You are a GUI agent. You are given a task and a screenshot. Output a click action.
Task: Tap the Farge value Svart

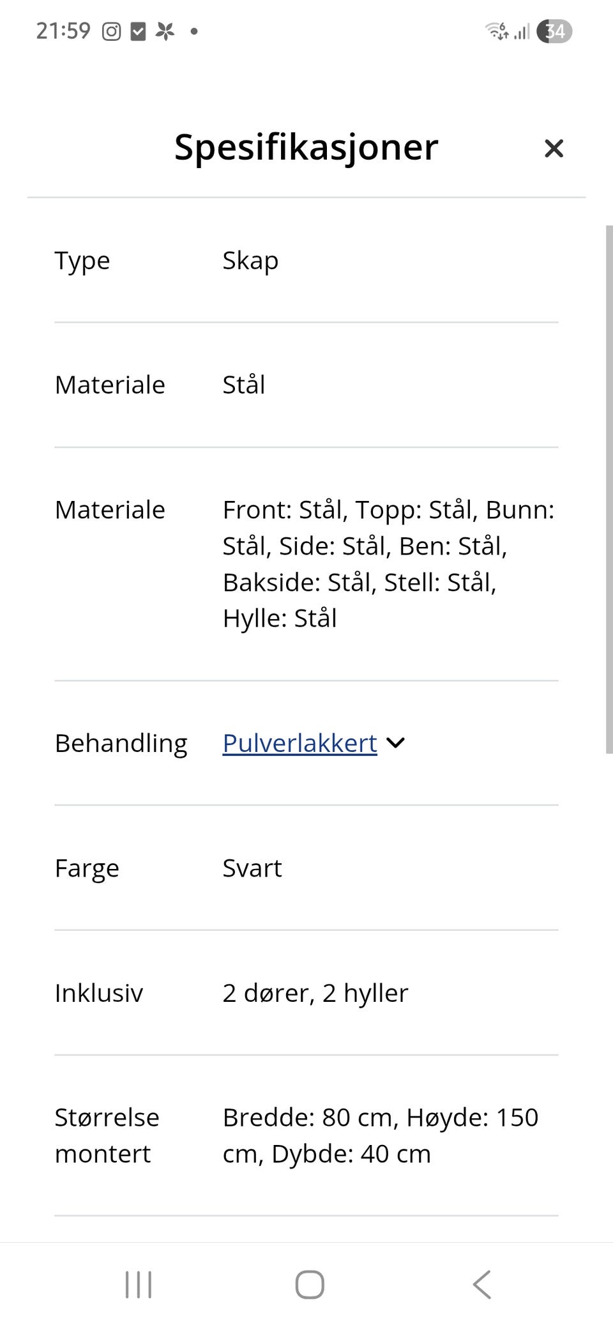(x=252, y=868)
